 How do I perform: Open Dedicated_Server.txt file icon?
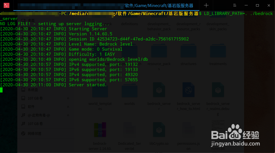(x=130, y=130)
